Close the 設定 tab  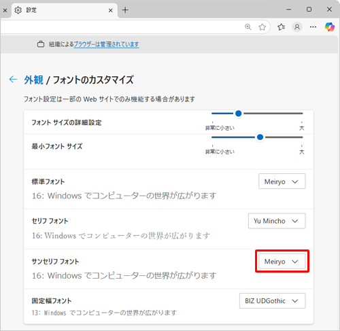click(x=111, y=10)
